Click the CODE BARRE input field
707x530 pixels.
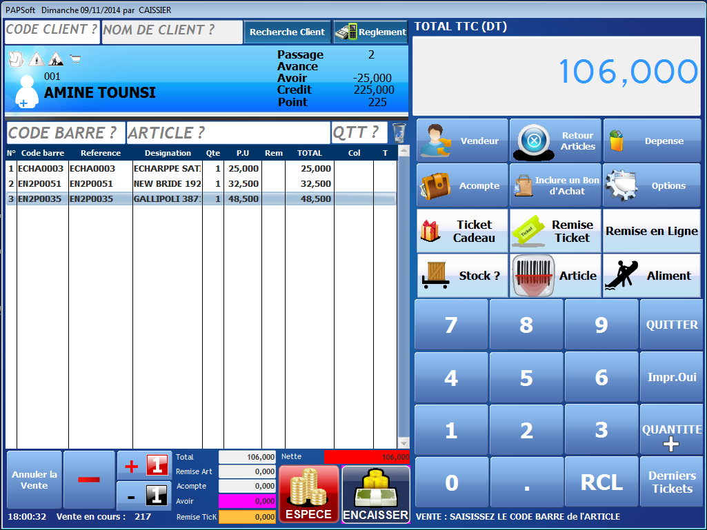[x=66, y=132]
